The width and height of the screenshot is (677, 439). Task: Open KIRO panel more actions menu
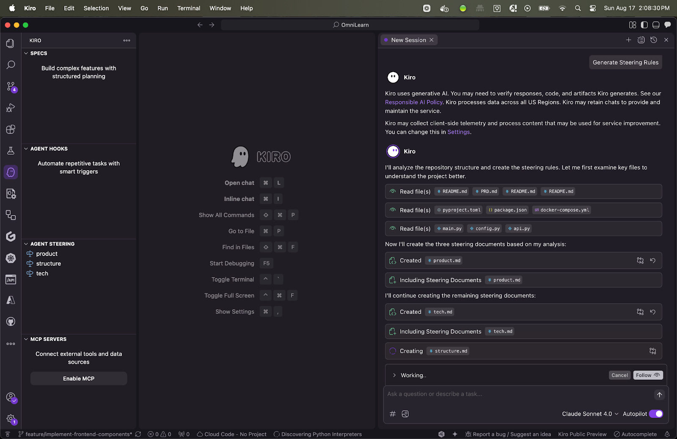click(x=127, y=41)
